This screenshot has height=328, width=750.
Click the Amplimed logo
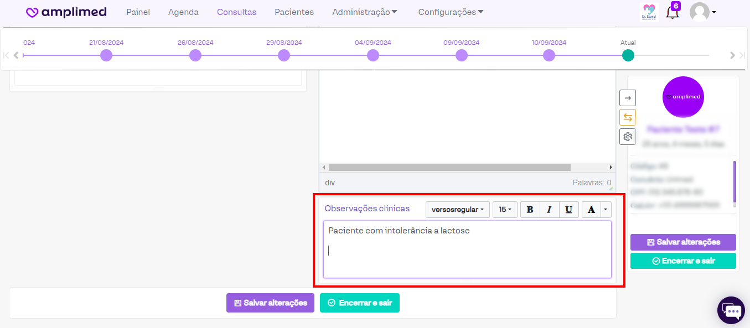pos(66,12)
